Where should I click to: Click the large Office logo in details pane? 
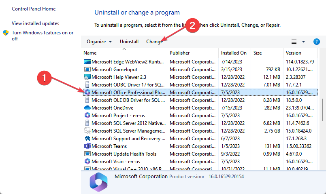[x=98, y=182]
